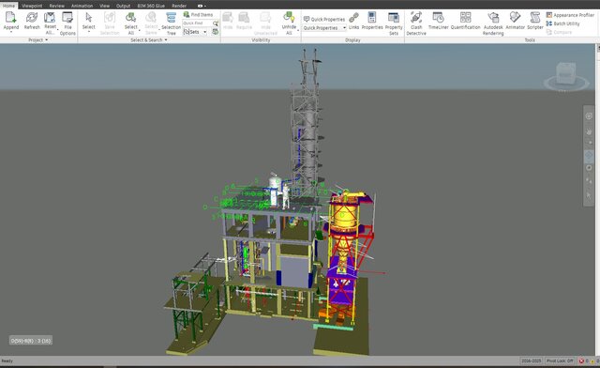Image resolution: width=600 pixels, height=368 pixels.
Task: Launch Clash Detective
Action: tap(416, 23)
